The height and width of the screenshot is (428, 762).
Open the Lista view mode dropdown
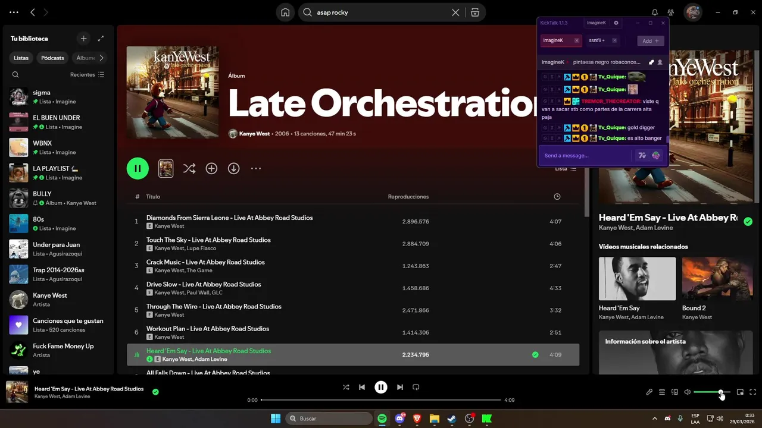click(566, 169)
